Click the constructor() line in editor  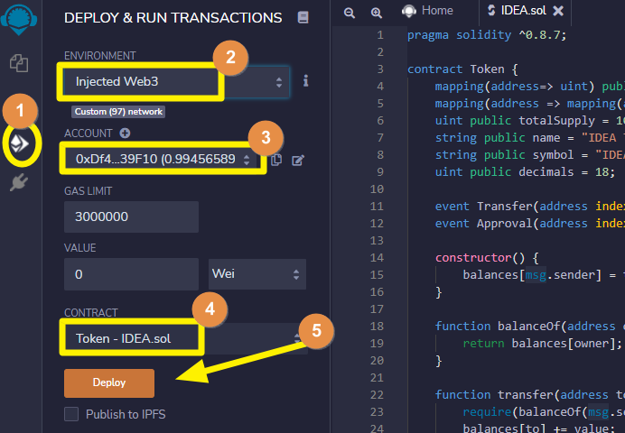pyautogui.click(x=487, y=257)
